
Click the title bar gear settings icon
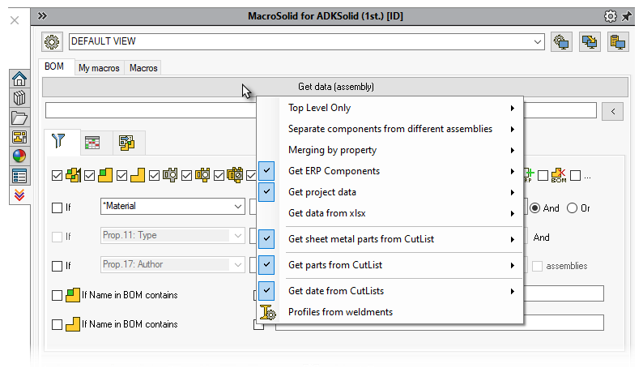click(x=610, y=16)
